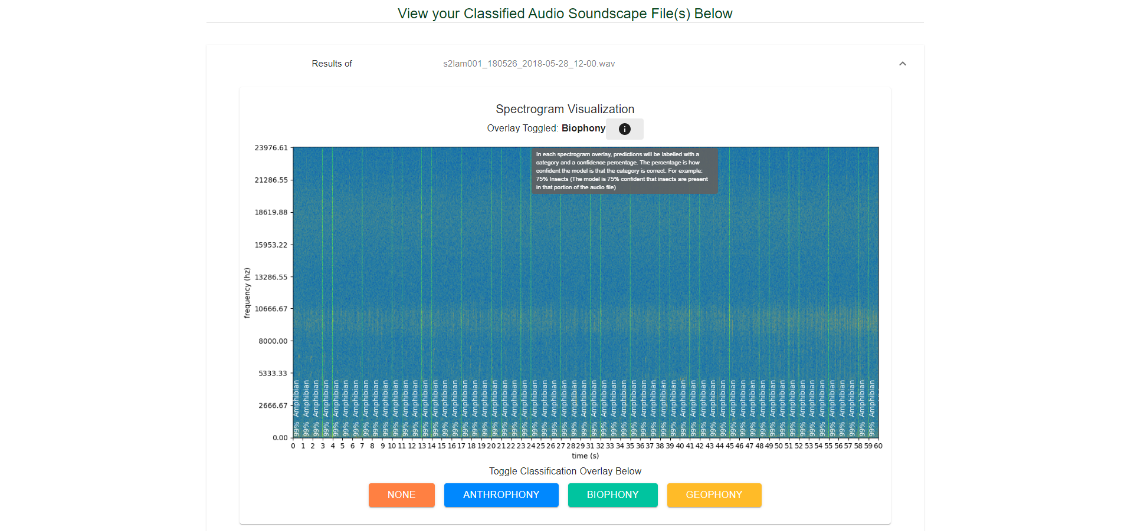
Task: Click the spectrogram at 10666.67 Hz band
Action: click(x=586, y=309)
